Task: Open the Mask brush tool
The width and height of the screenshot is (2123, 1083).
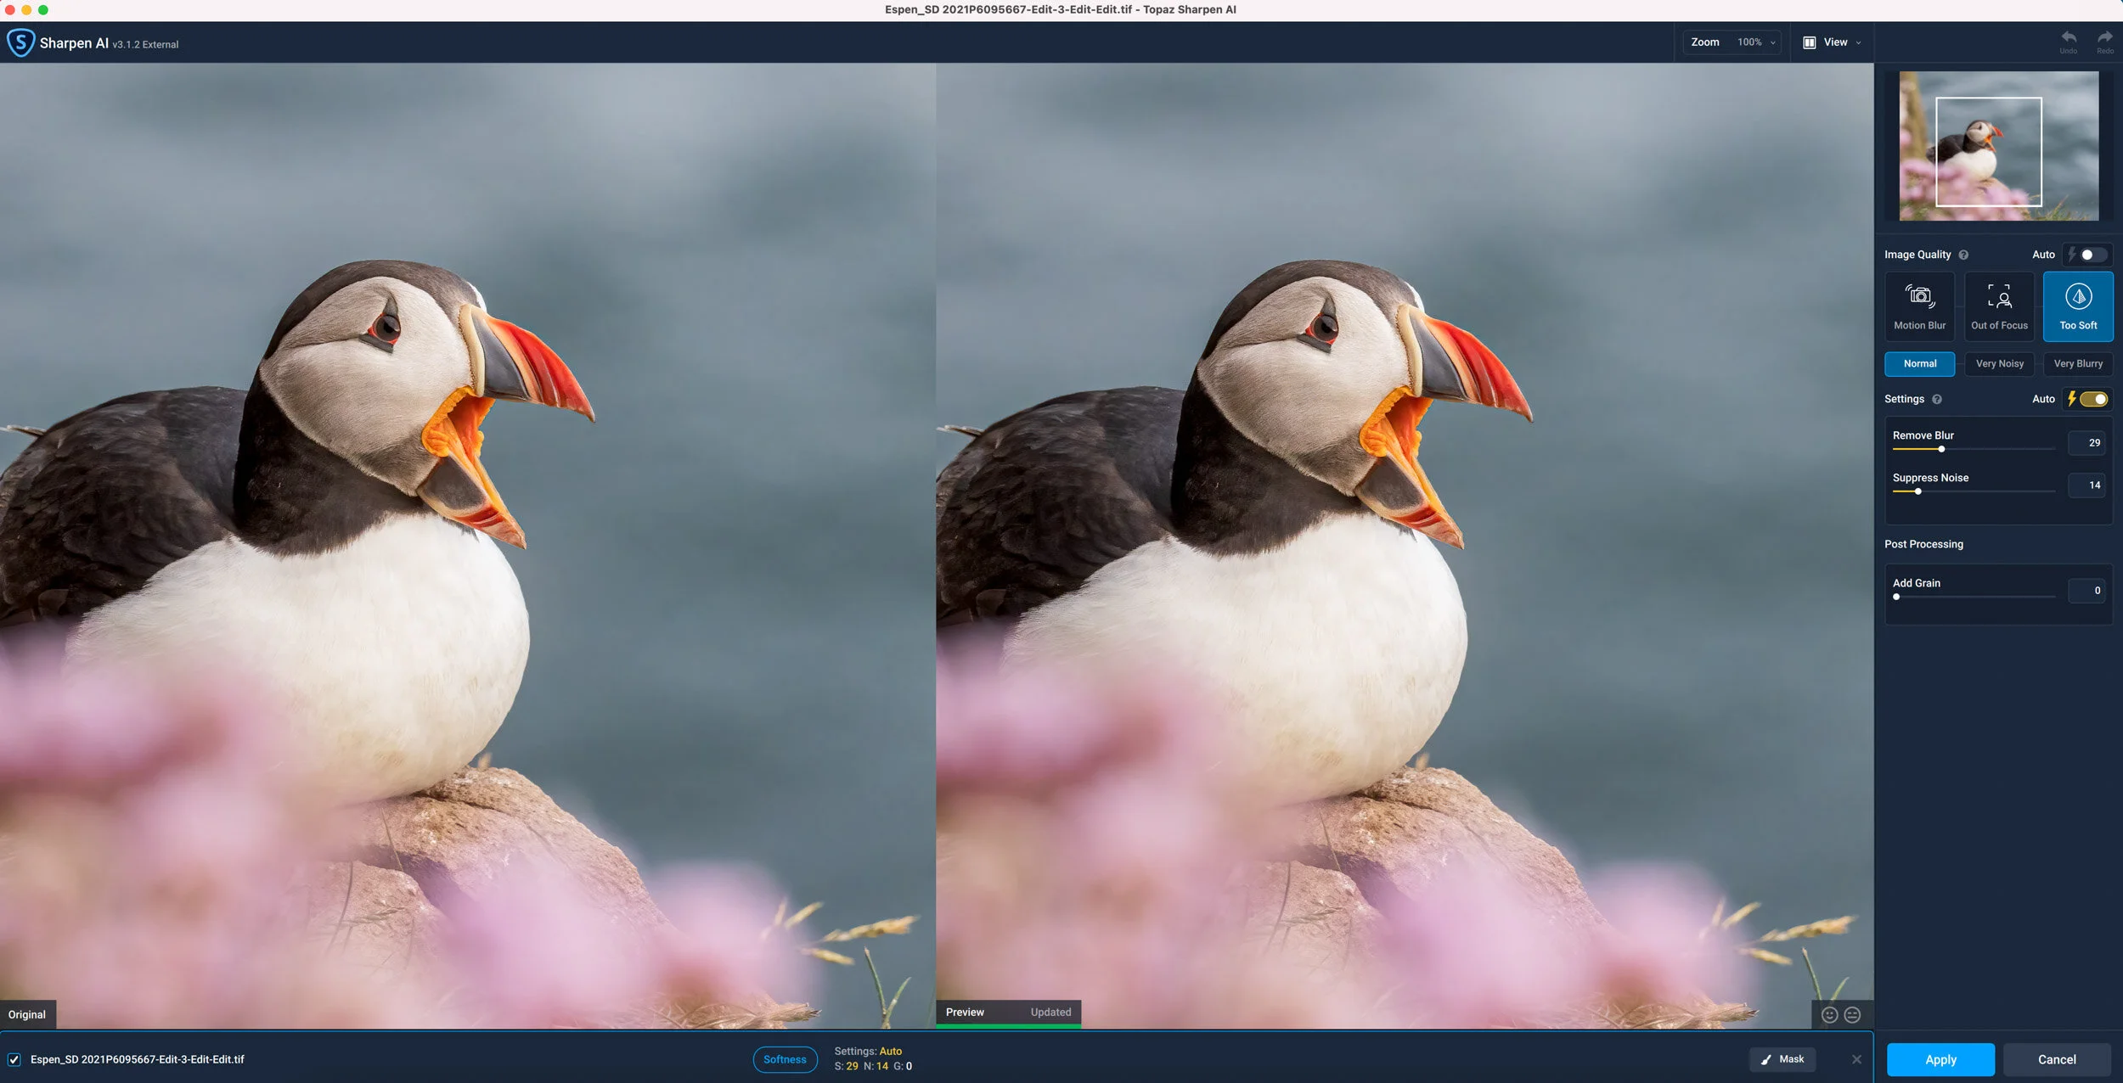Action: click(1782, 1058)
